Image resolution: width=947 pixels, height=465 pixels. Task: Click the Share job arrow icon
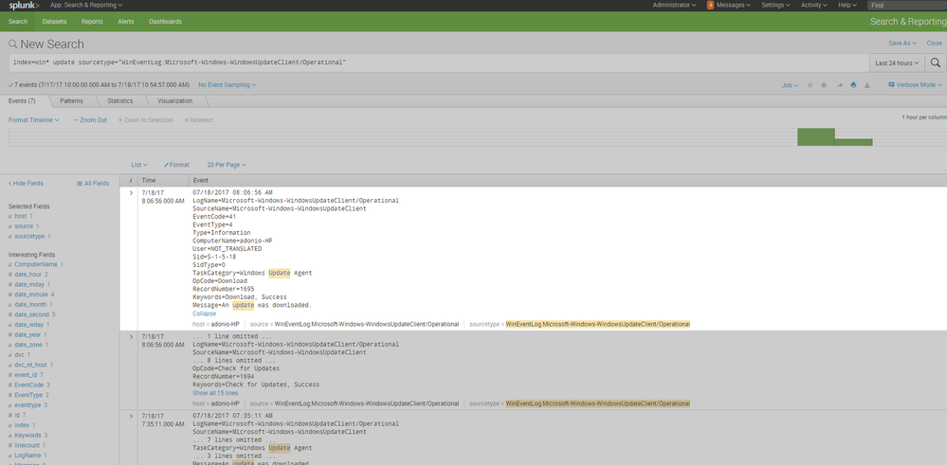(x=839, y=85)
